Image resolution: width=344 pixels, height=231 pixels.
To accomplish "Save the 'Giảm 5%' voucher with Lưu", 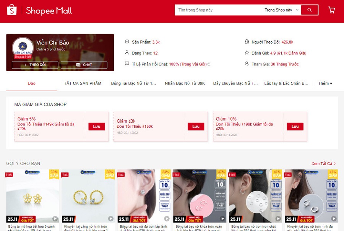I will pyautogui.click(x=97, y=127).
